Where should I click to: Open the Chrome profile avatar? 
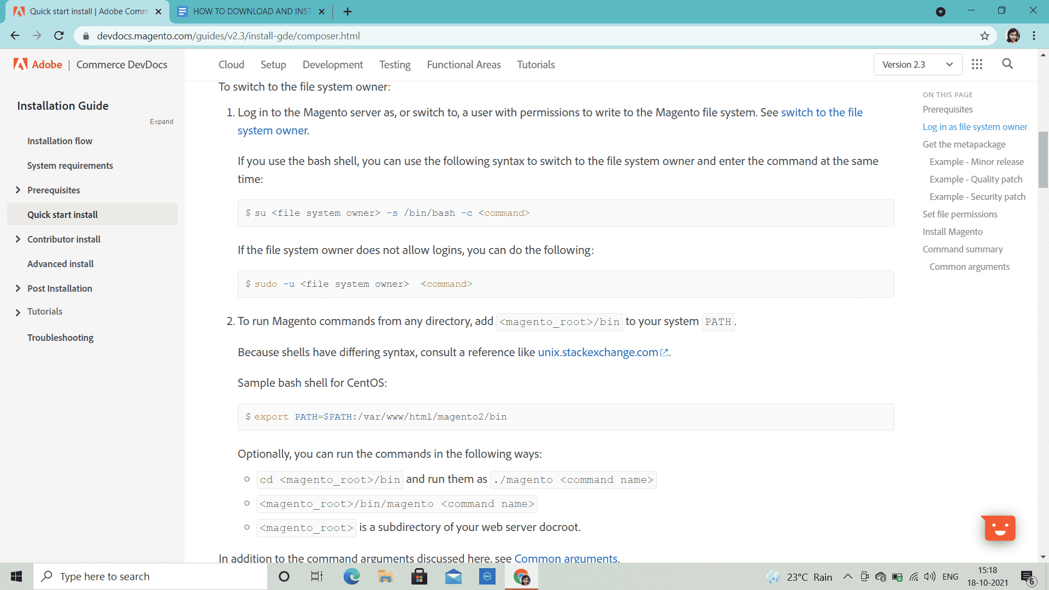coord(1013,36)
